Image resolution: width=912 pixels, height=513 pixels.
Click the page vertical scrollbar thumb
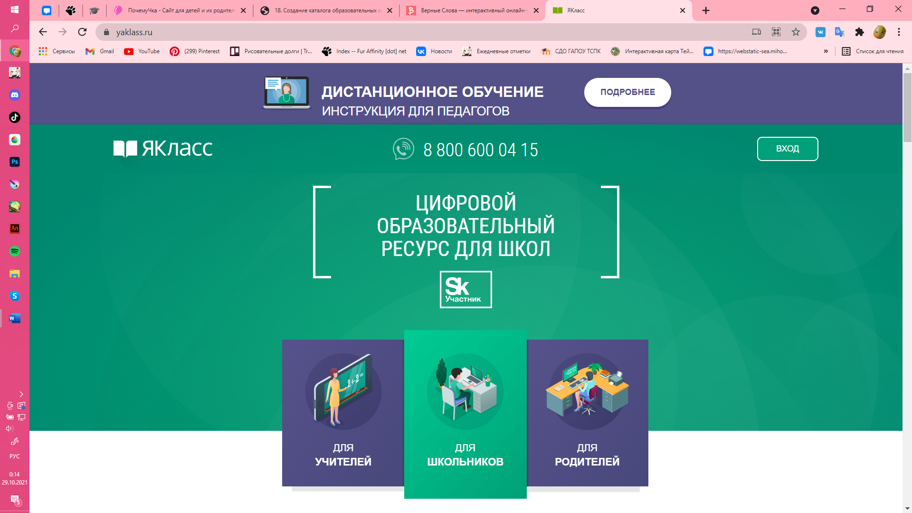point(907,108)
